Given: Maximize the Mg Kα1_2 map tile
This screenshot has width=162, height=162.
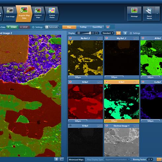Looking at the screenshot, I should click(137, 38).
